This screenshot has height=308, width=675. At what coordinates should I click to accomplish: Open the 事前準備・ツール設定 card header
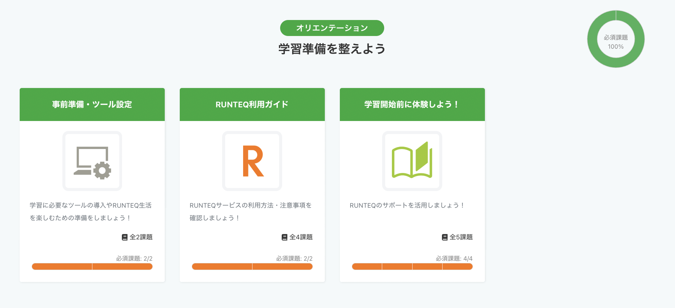coord(92,104)
